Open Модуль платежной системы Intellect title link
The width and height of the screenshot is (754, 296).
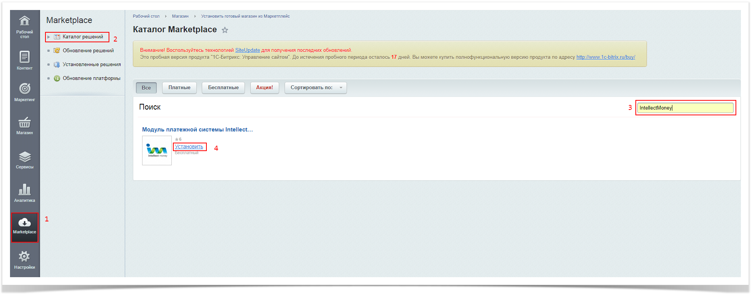point(198,130)
